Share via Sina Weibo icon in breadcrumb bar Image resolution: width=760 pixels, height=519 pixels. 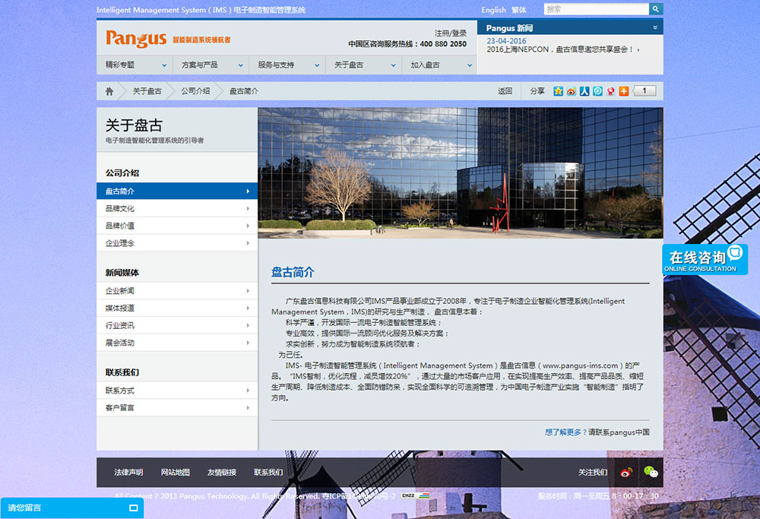point(572,91)
